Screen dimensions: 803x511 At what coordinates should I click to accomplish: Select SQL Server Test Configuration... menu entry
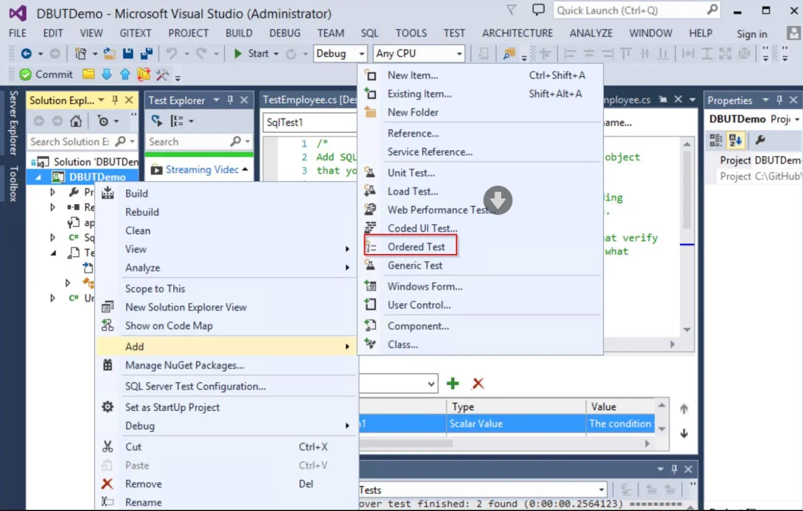pyautogui.click(x=196, y=387)
